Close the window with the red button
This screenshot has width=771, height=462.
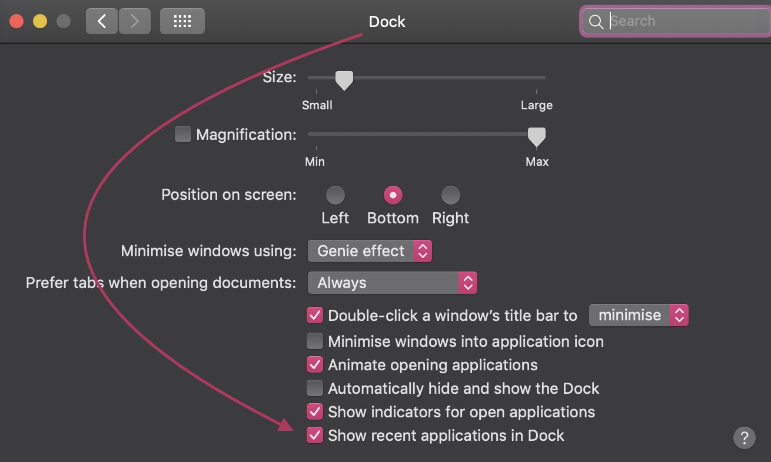coord(16,21)
